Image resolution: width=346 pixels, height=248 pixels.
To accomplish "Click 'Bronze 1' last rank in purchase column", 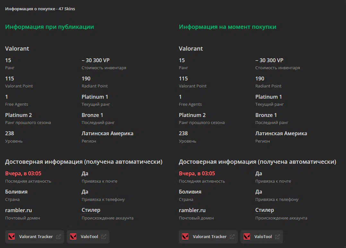I will click(266, 115).
